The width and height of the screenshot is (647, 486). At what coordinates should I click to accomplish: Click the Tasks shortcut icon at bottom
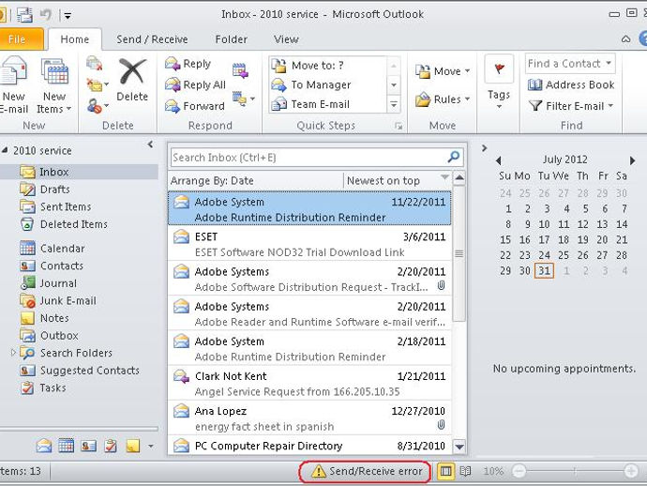point(110,446)
